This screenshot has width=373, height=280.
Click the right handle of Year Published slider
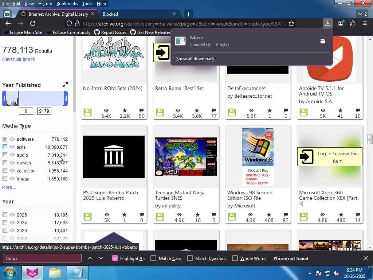pos(66,98)
